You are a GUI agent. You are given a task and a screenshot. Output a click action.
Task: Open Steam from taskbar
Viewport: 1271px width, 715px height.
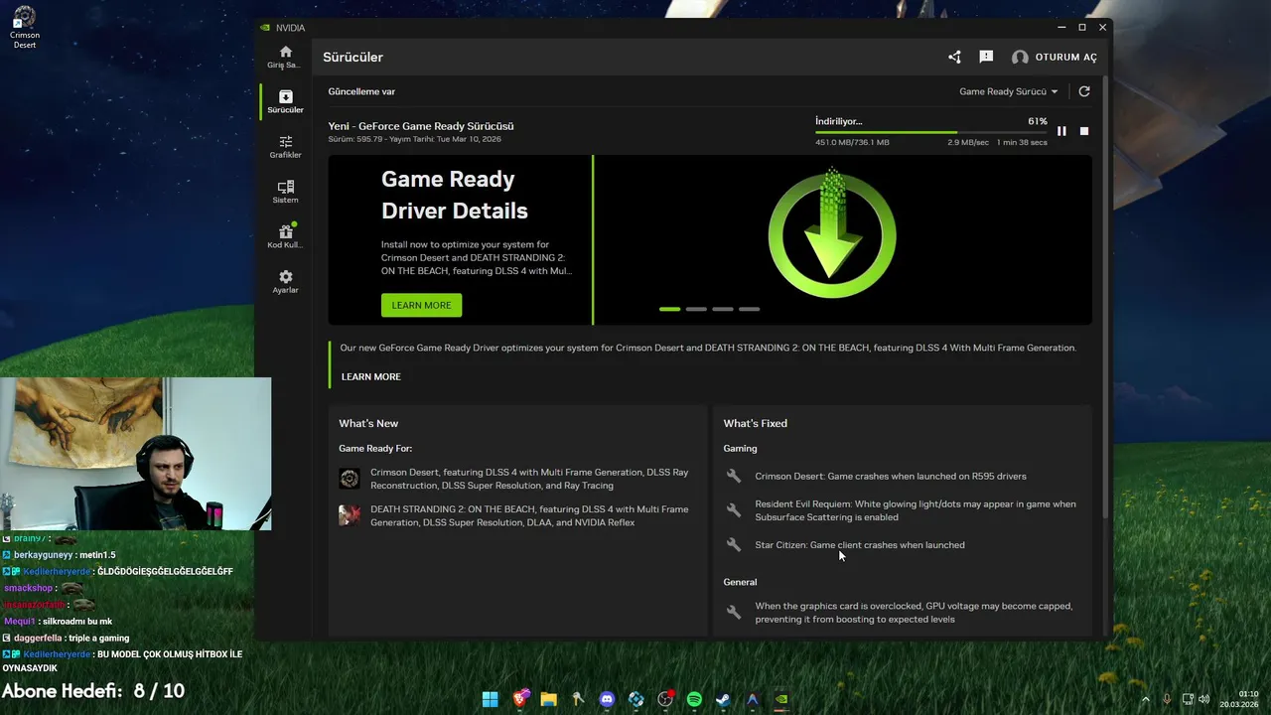point(723,699)
